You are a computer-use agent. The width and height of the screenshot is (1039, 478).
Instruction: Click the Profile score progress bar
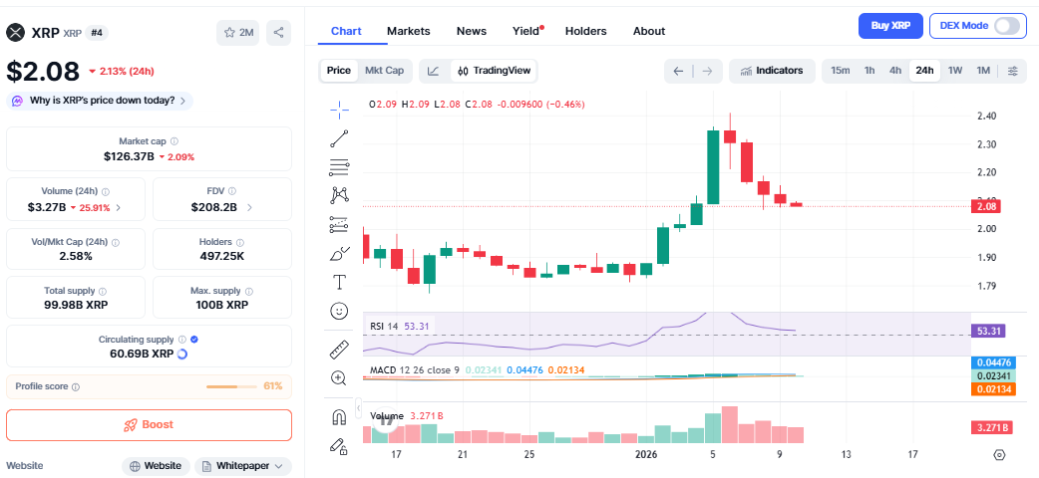tap(231, 386)
